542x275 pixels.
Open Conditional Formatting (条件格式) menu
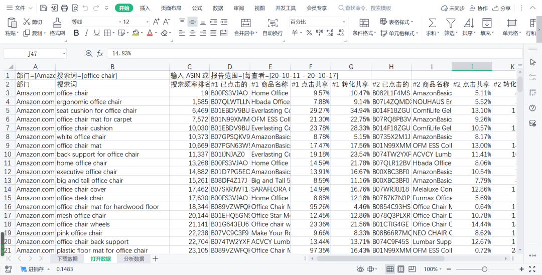pos(364,27)
